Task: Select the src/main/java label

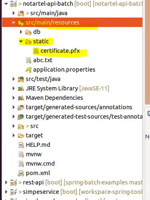Action: pos(49,13)
